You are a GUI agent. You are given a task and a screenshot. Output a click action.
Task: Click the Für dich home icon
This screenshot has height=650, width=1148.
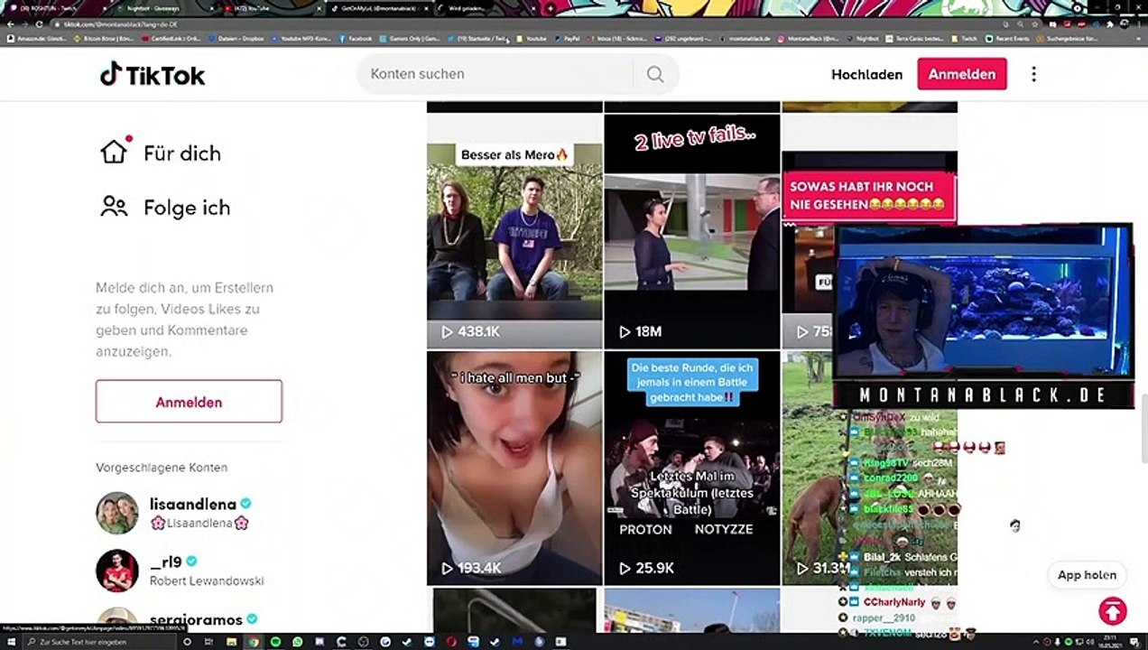click(x=115, y=151)
